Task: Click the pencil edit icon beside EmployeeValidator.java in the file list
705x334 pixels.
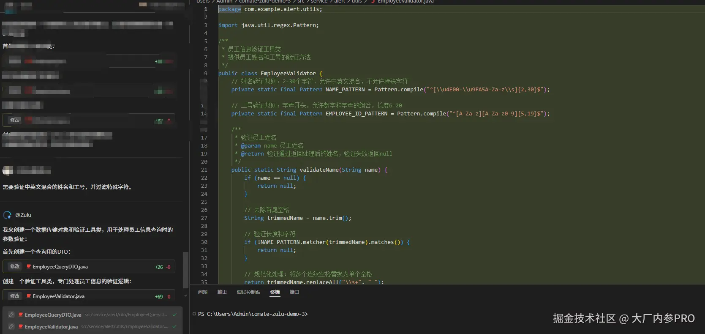Action: (x=11, y=327)
